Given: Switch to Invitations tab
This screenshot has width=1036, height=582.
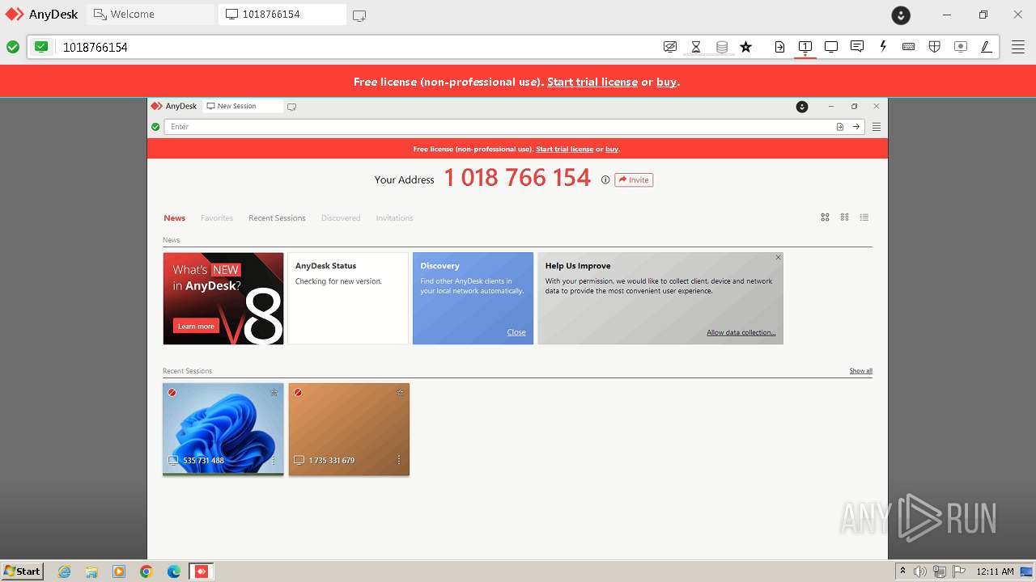Looking at the screenshot, I should [x=394, y=218].
